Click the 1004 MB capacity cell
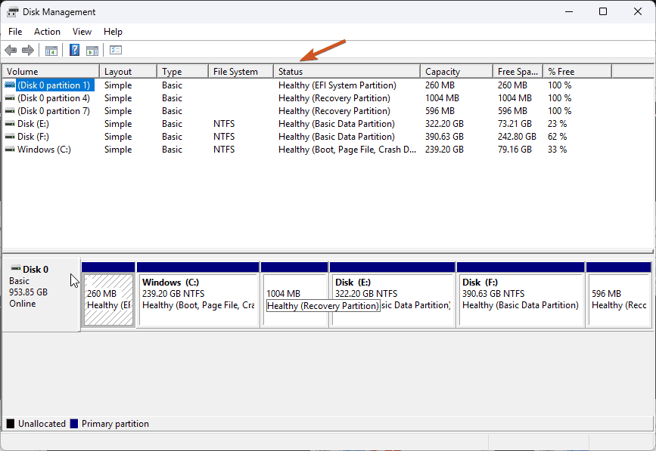 point(442,98)
